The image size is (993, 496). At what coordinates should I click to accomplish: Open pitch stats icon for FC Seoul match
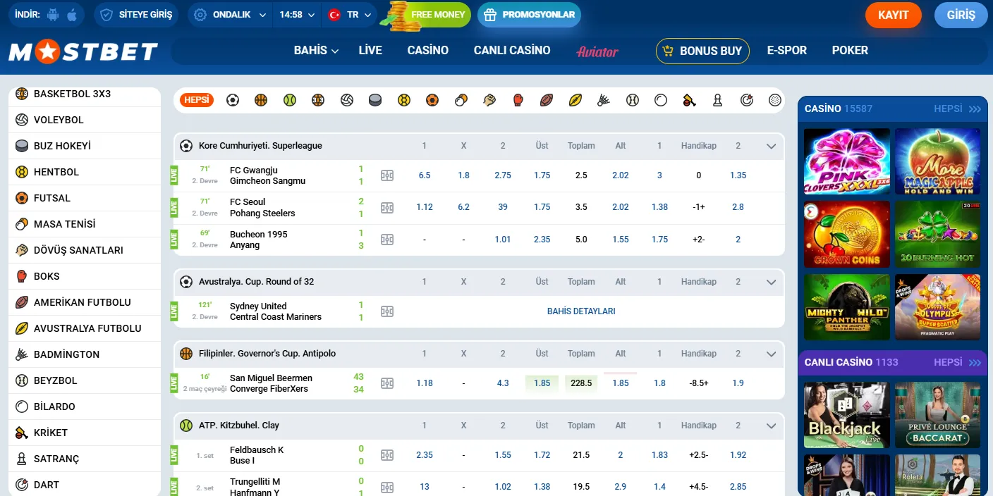[x=387, y=208]
